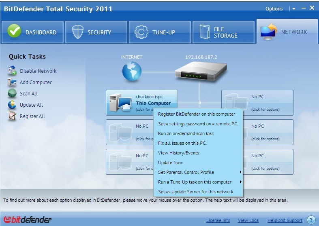Expand Run a Tune-Up task submenu arrow

point(240,182)
